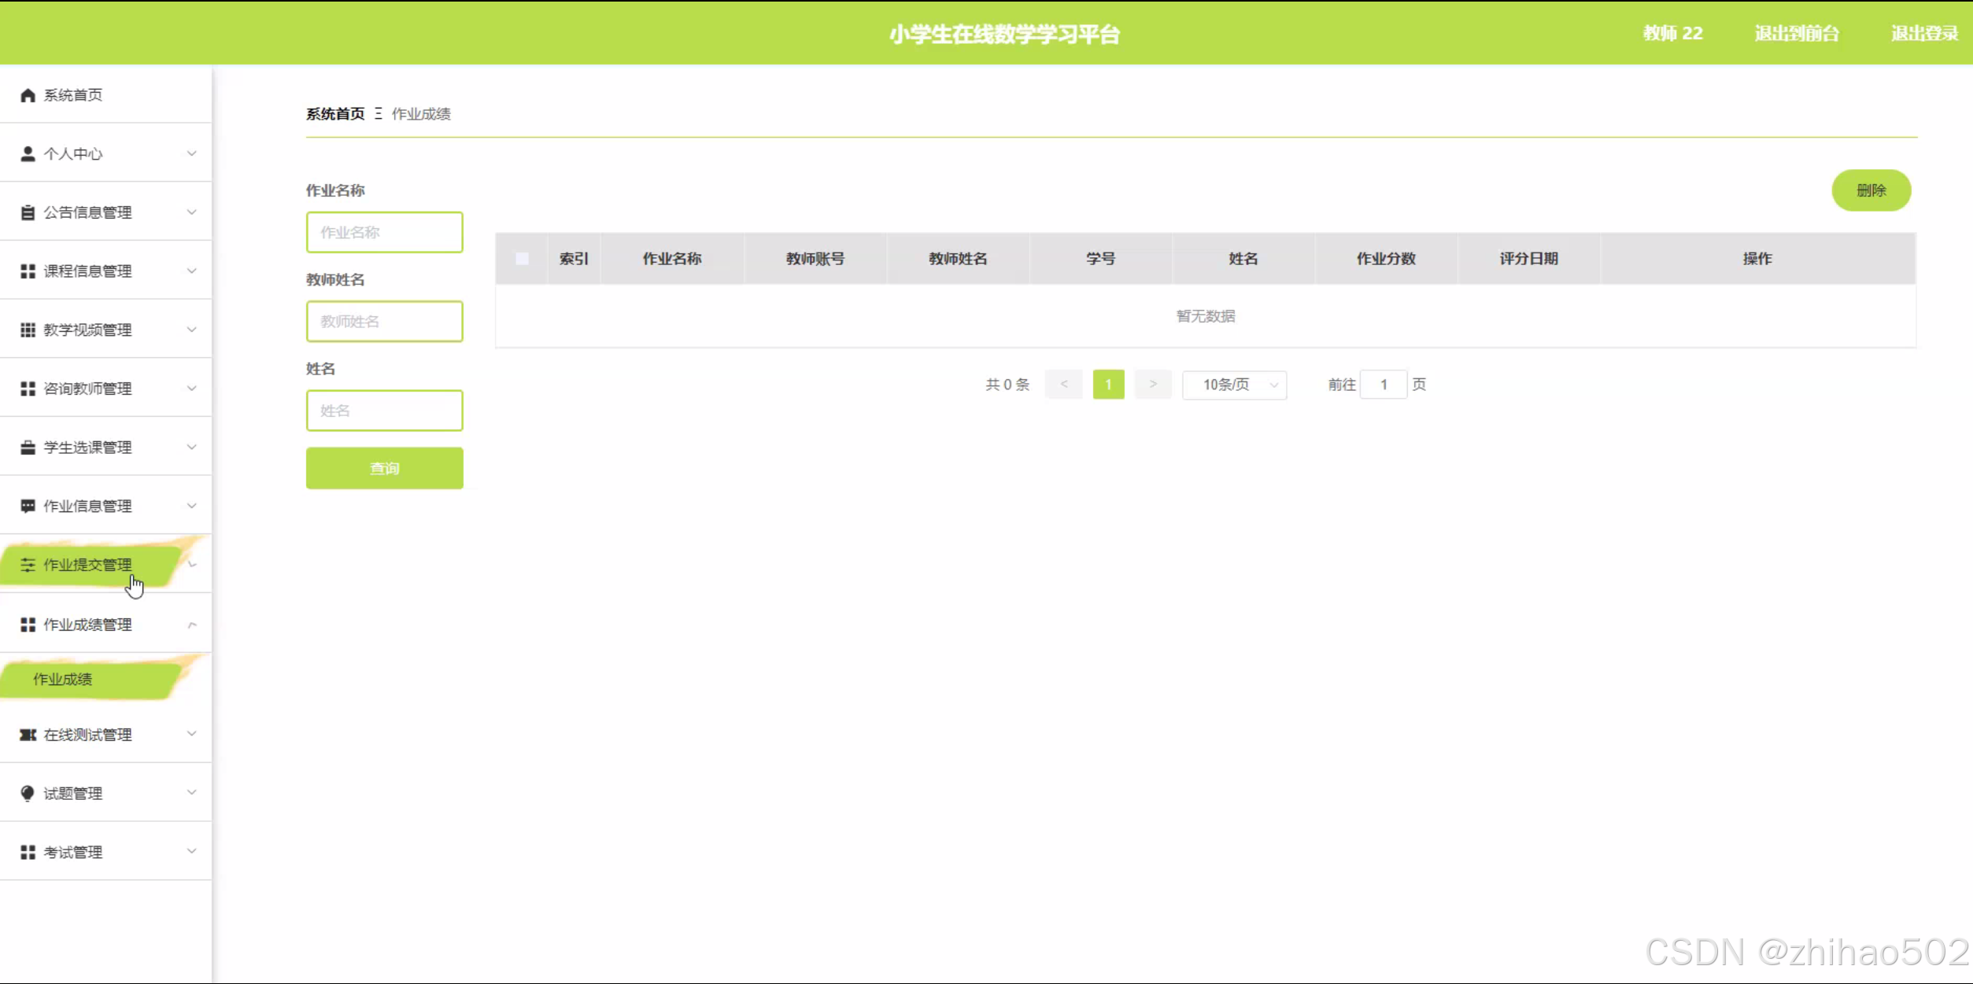Click the chat bubble icon for 作业信息管理
1973x984 pixels.
pos(28,506)
